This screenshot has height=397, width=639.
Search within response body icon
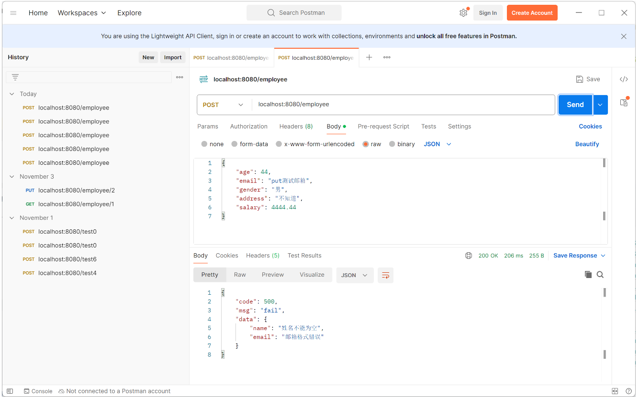pos(600,275)
